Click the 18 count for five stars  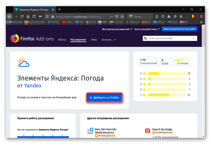189,73
